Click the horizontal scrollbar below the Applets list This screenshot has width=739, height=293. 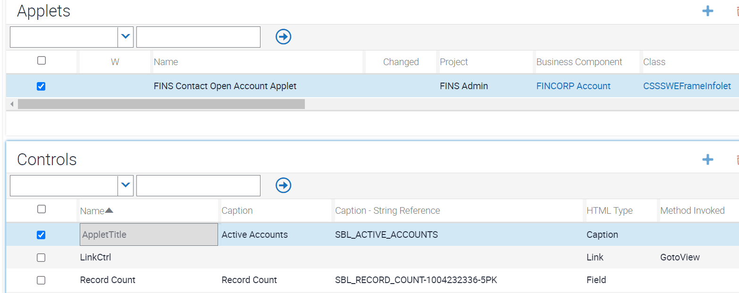160,104
